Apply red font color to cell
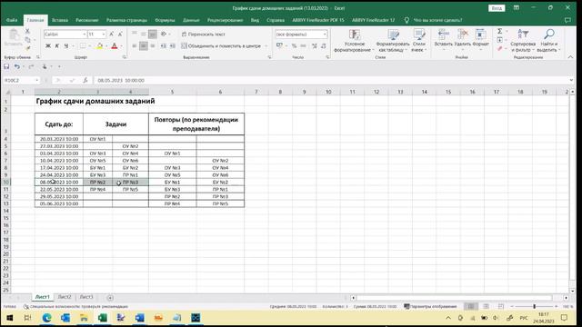 tap(115, 46)
